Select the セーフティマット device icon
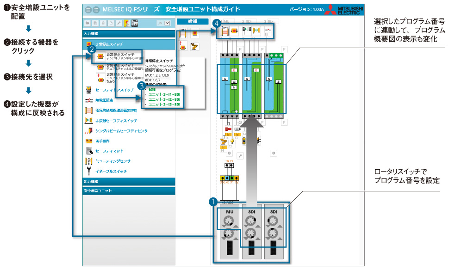 [x=89, y=151]
